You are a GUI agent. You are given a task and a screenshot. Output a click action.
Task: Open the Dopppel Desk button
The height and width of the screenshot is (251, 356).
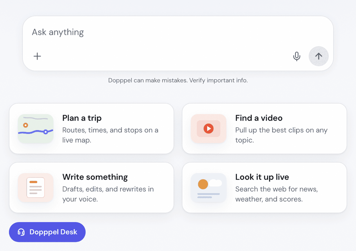click(47, 232)
